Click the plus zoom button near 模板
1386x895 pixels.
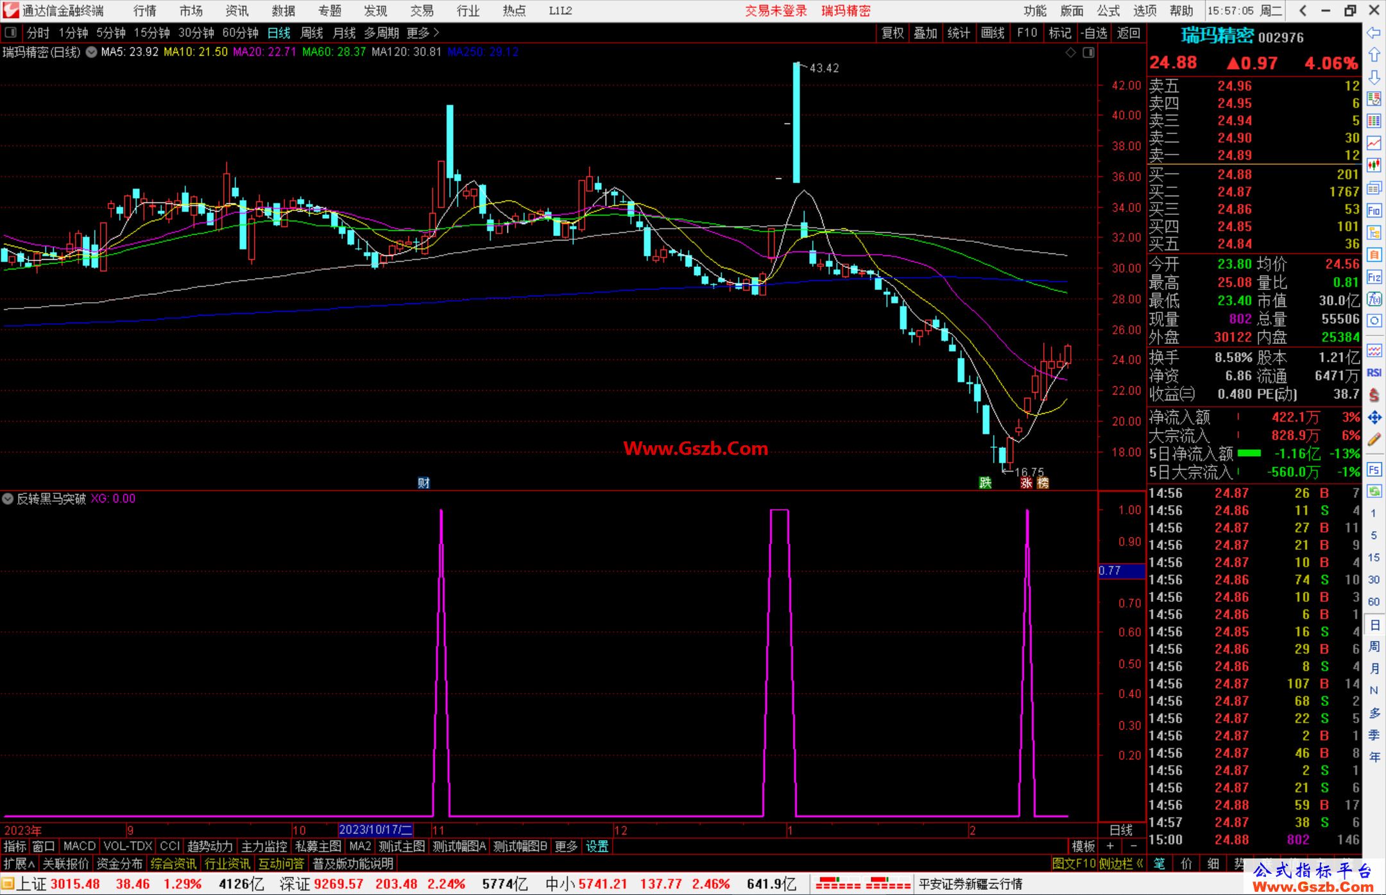point(1110,846)
